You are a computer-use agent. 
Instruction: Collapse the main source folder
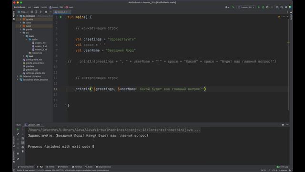coord(23,36)
